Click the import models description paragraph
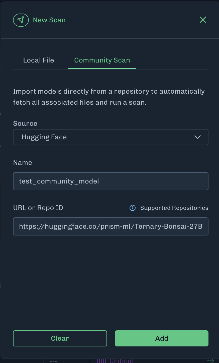 click(x=109, y=97)
